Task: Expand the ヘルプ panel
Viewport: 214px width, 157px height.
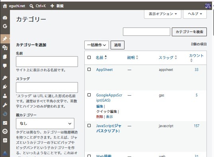Action: 195,14
